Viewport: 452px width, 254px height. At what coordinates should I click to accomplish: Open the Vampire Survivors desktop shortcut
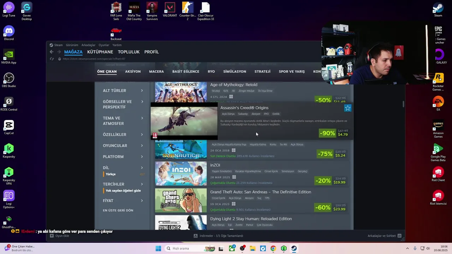152,11
